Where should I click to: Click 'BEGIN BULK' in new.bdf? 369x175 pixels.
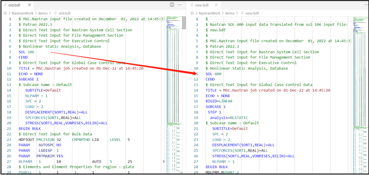pyautogui.click(x=217, y=167)
